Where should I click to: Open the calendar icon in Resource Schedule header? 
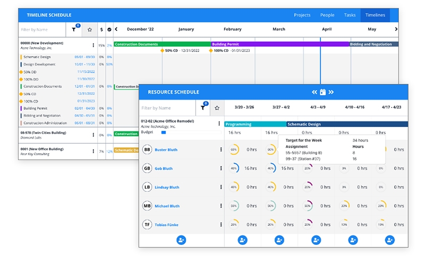pos(322,92)
